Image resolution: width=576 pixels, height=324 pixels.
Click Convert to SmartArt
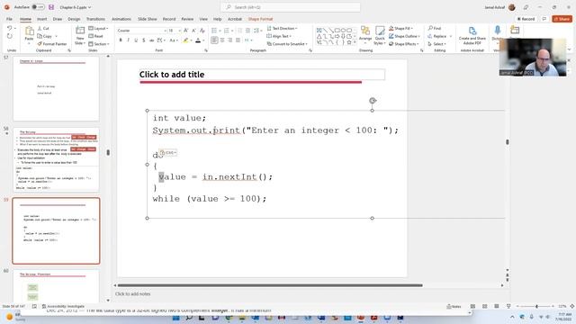[287, 44]
